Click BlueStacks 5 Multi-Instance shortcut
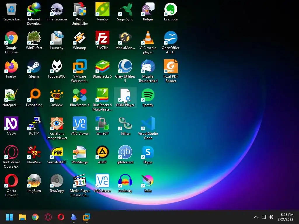 [x=102, y=95]
